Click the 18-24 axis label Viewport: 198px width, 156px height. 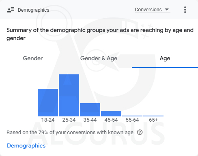tap(48, 120)
